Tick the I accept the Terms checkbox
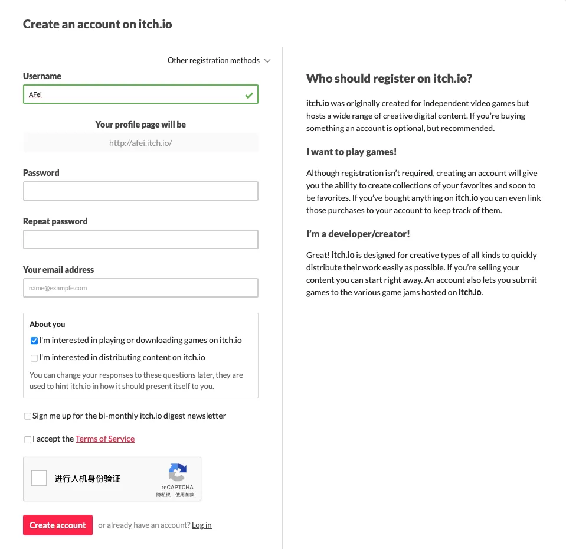The height and width of the screenshot is (549, 566). (x=27, y=439)
